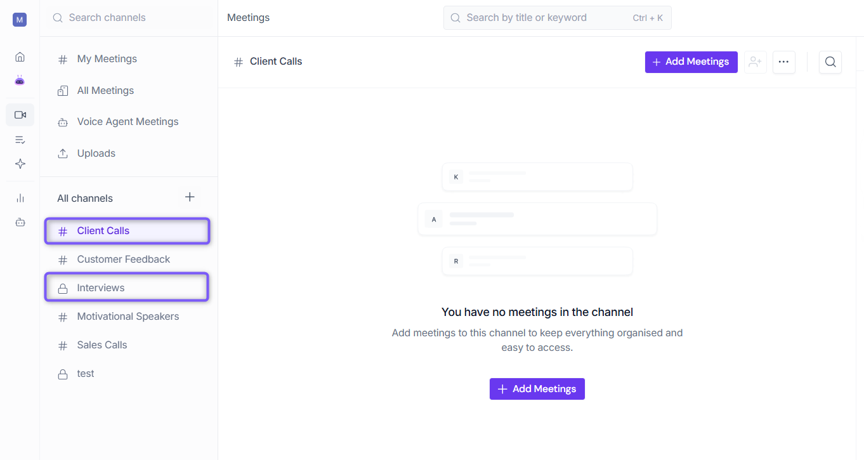Click the header Add Meetings button
This screenshot has width=864, height=460.
(x=691, y=62)
